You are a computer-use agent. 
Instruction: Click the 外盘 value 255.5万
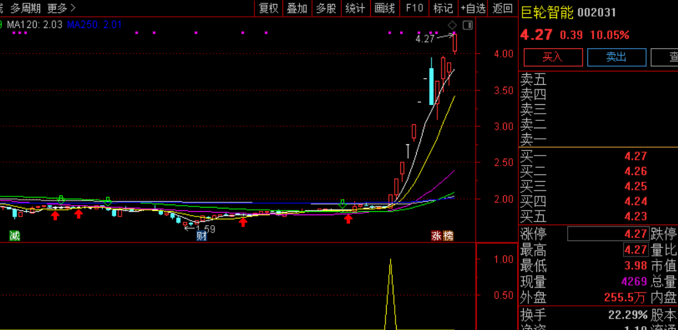(626, 297)
